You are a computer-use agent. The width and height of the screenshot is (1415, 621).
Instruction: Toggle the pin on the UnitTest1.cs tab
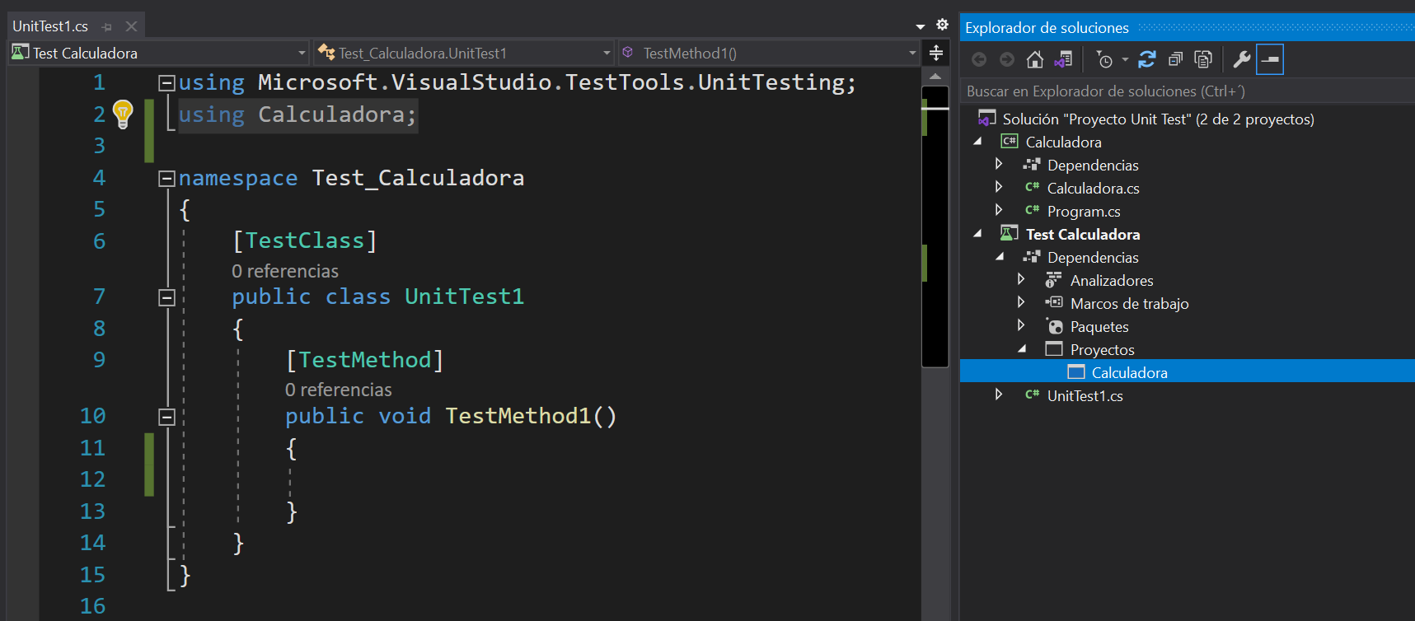click(x=106, y=27)
